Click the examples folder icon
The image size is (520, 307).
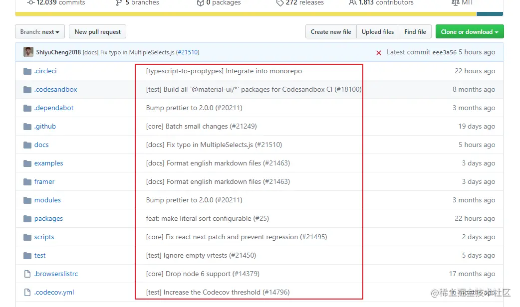coord(27,163)
